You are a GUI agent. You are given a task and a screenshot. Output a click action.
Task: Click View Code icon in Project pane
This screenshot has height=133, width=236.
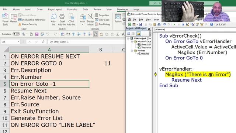(x=129, y=34)
